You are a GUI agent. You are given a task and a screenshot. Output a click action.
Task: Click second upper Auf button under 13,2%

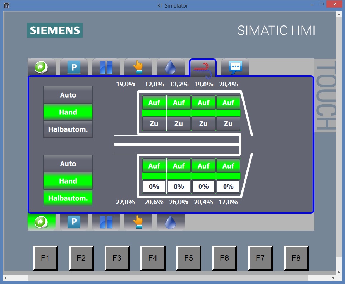click(179, 103)
